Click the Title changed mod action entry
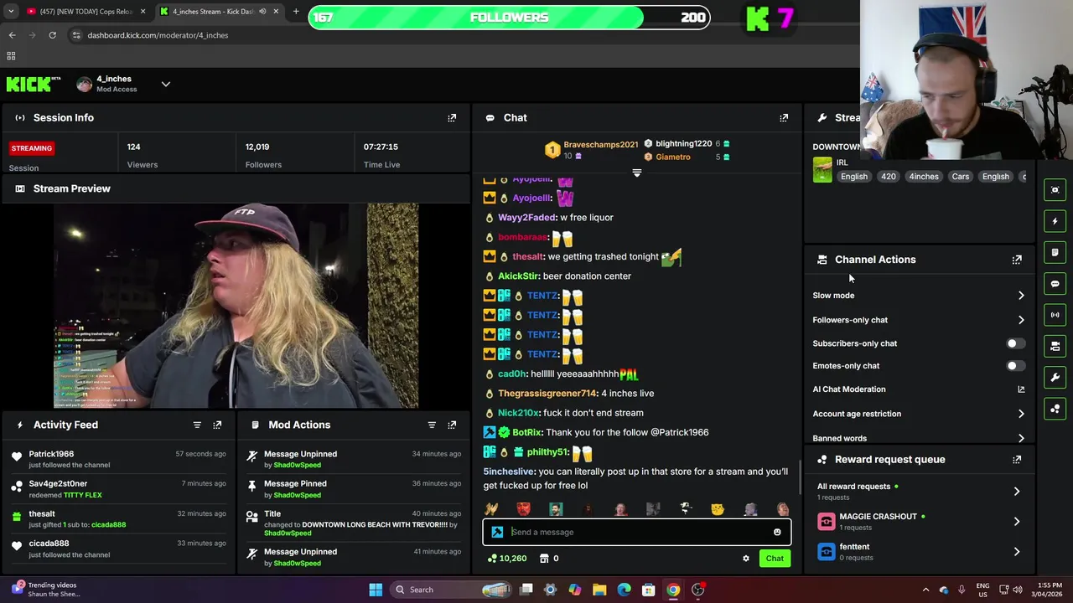The image size is (1073, 603). click(353, 523)
